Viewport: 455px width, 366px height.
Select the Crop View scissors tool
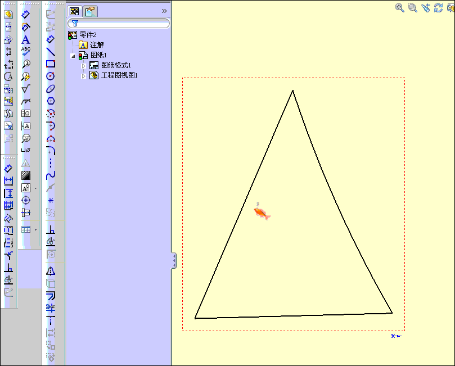8,126
